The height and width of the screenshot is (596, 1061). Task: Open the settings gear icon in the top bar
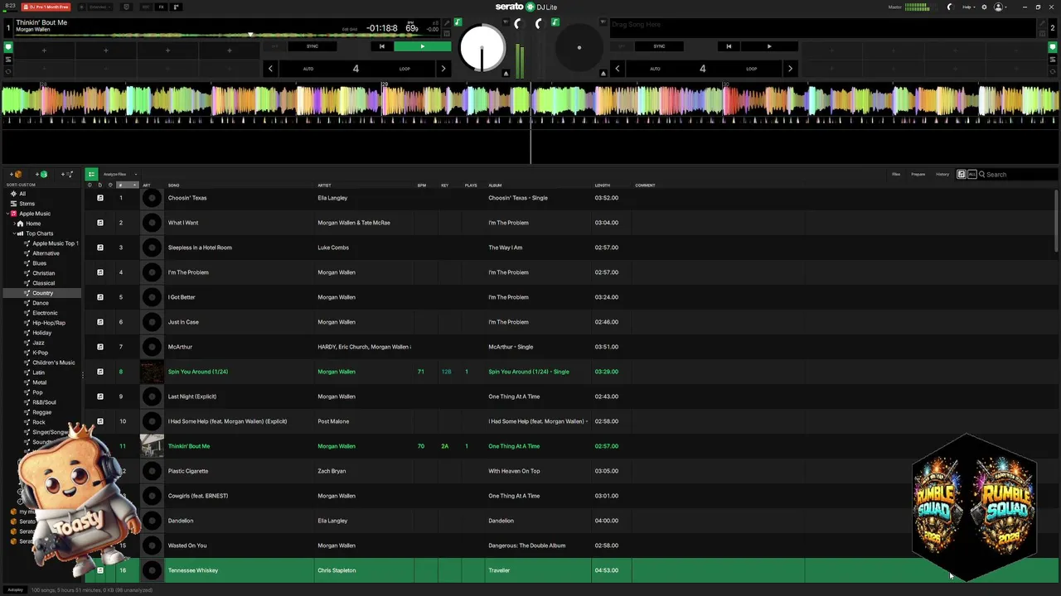click(x=984, y=7)
